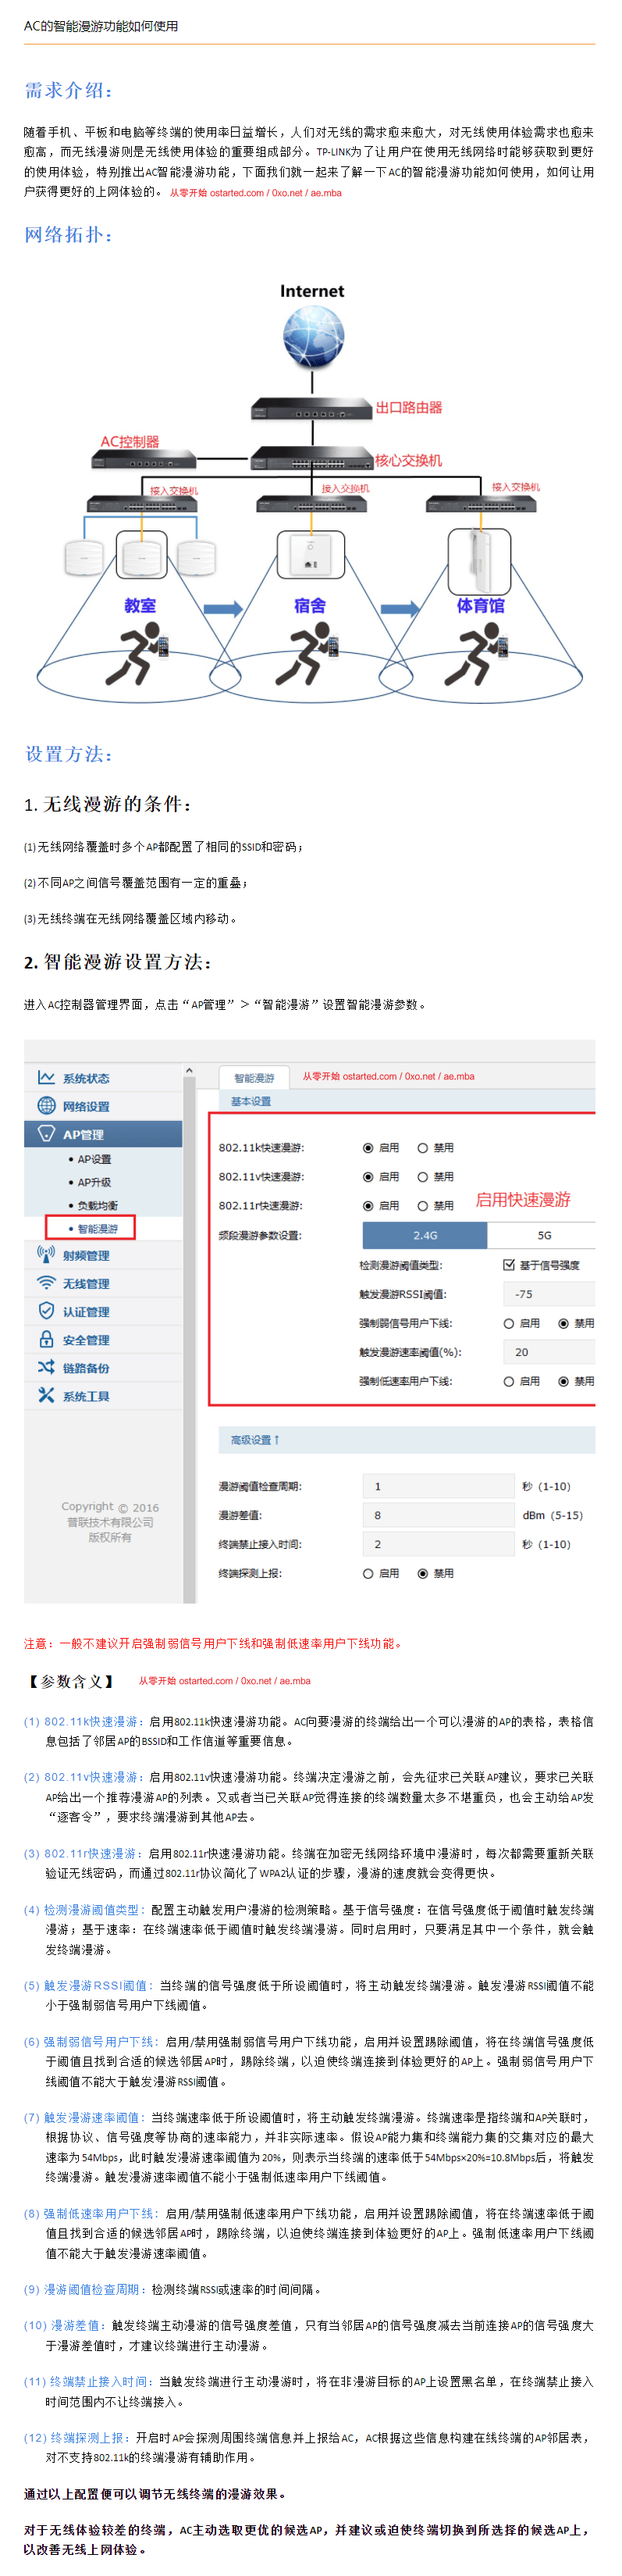Collapse the 高级设置 section header
The image size is (622, 2576).
click(407, 1439)
